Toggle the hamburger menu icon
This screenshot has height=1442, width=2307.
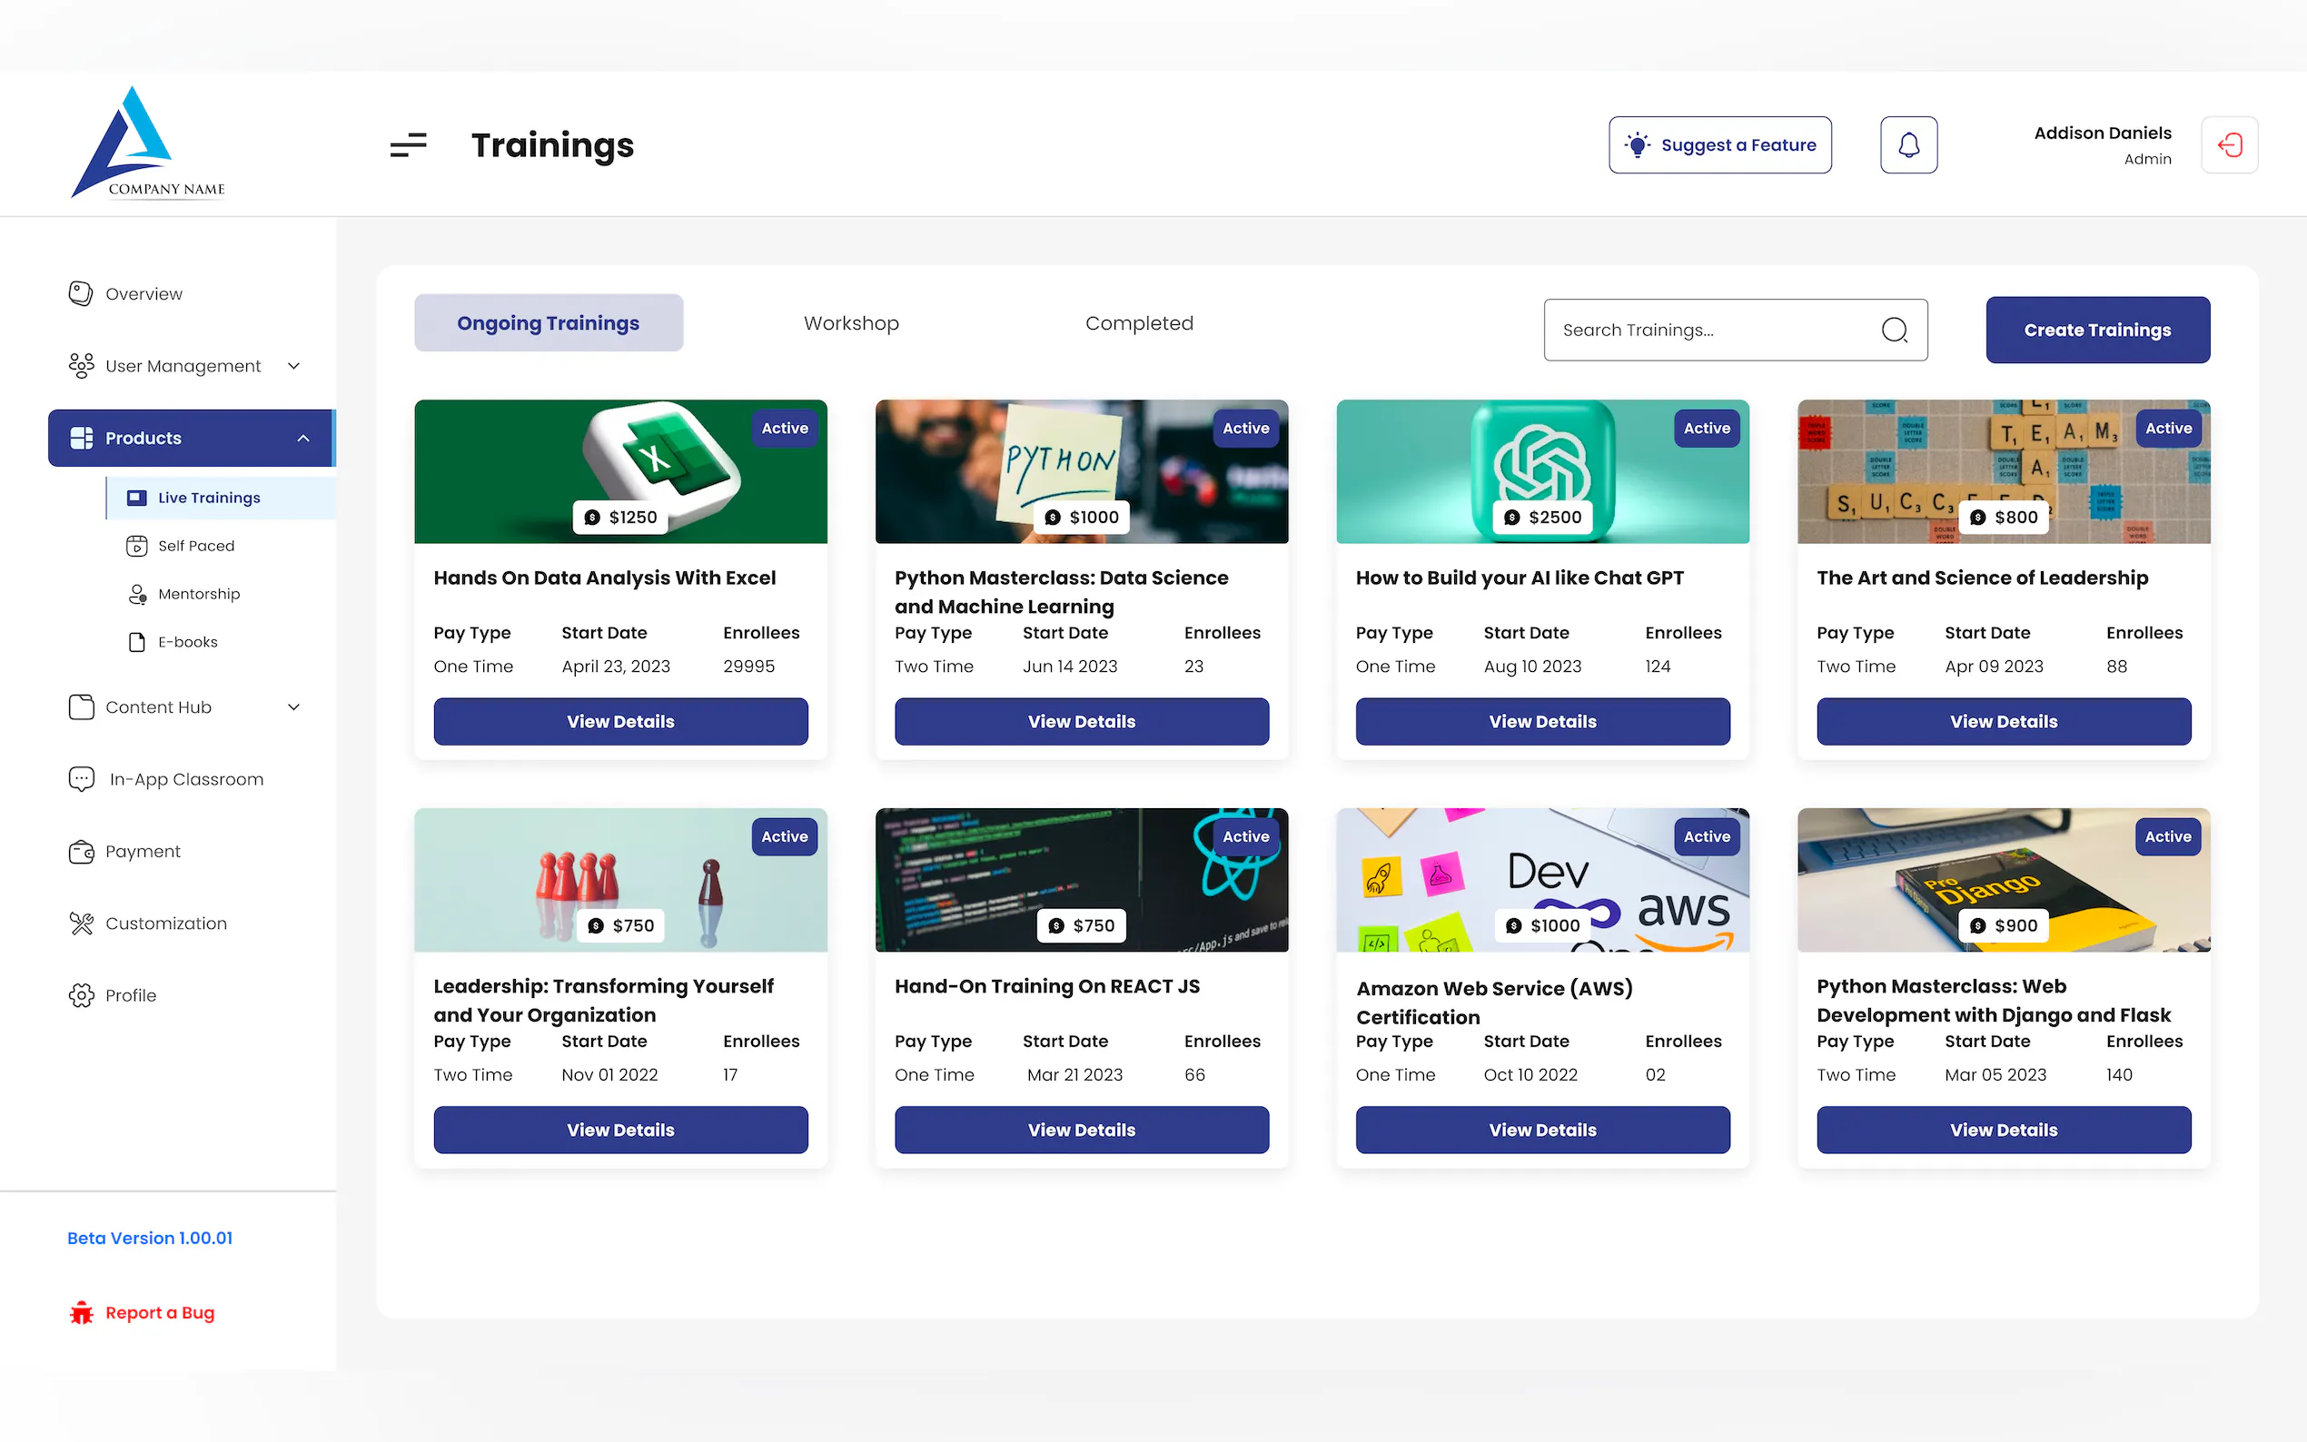pos(408,145)
